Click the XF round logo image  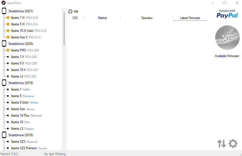227,38
